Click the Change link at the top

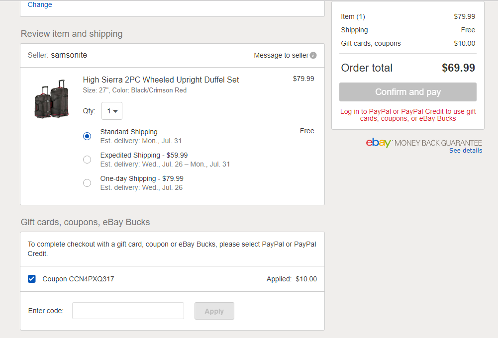click(x=40, y=4)
